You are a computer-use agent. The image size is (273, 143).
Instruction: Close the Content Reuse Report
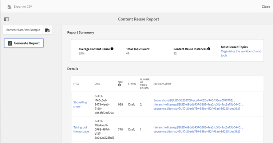tap(266, 7)
